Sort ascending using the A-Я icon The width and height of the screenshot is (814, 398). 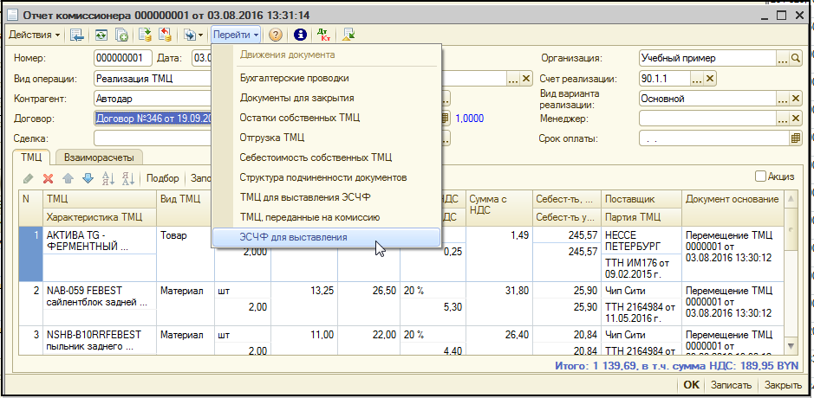108,178
